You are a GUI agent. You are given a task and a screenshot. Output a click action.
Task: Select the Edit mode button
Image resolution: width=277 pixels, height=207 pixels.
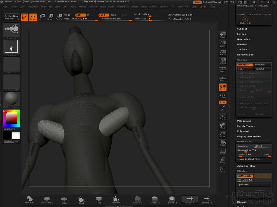click(24, 17)
